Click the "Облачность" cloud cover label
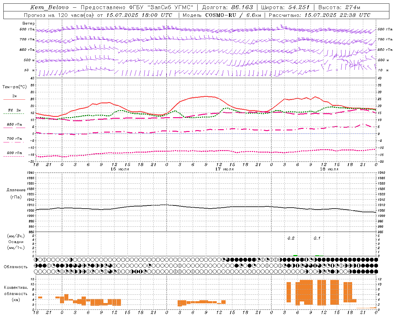 point(16,267)
